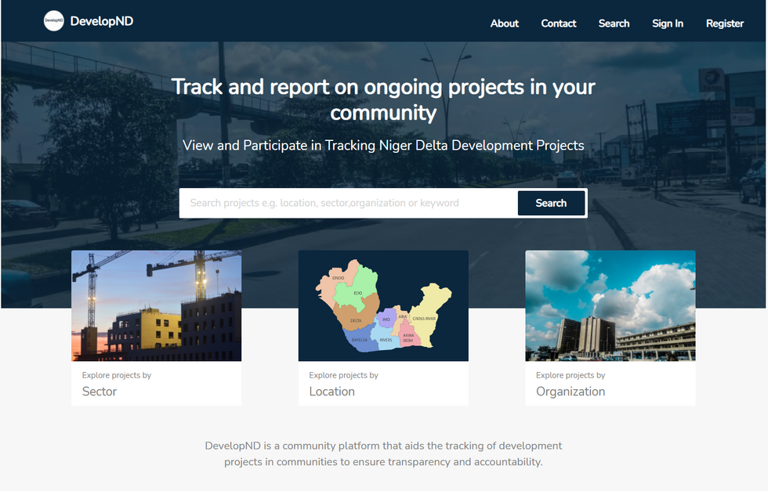Open the DevelopND brand name link
Image resolution: width=768 pixels, height=491 pixels.
click(102, 21)
